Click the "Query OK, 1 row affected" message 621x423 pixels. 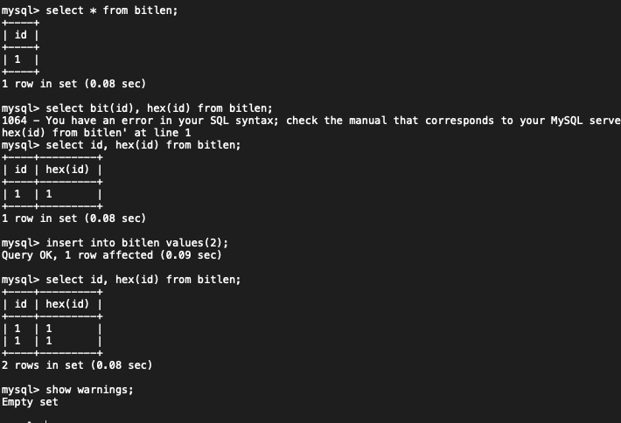click(x=112, y=255)
